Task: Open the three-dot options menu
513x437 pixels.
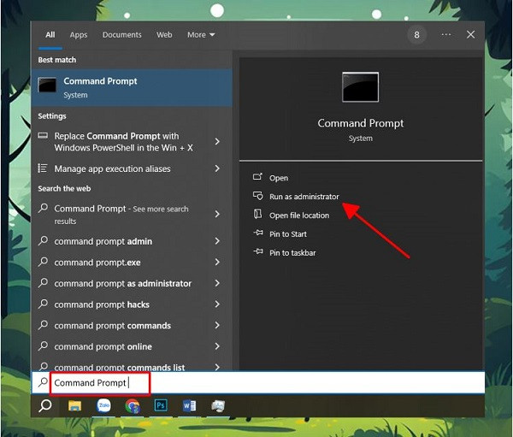Action: 446,35
